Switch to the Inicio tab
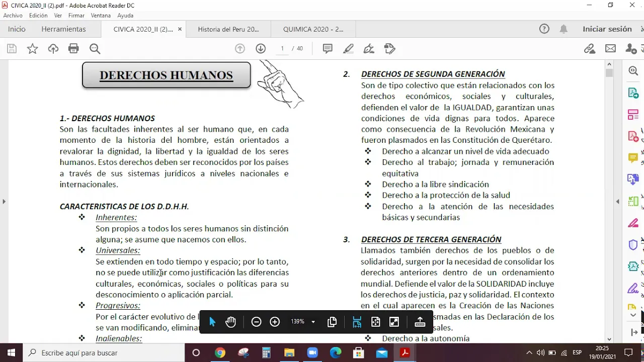This screenshot has width=644, height=362. pos(17,29)
